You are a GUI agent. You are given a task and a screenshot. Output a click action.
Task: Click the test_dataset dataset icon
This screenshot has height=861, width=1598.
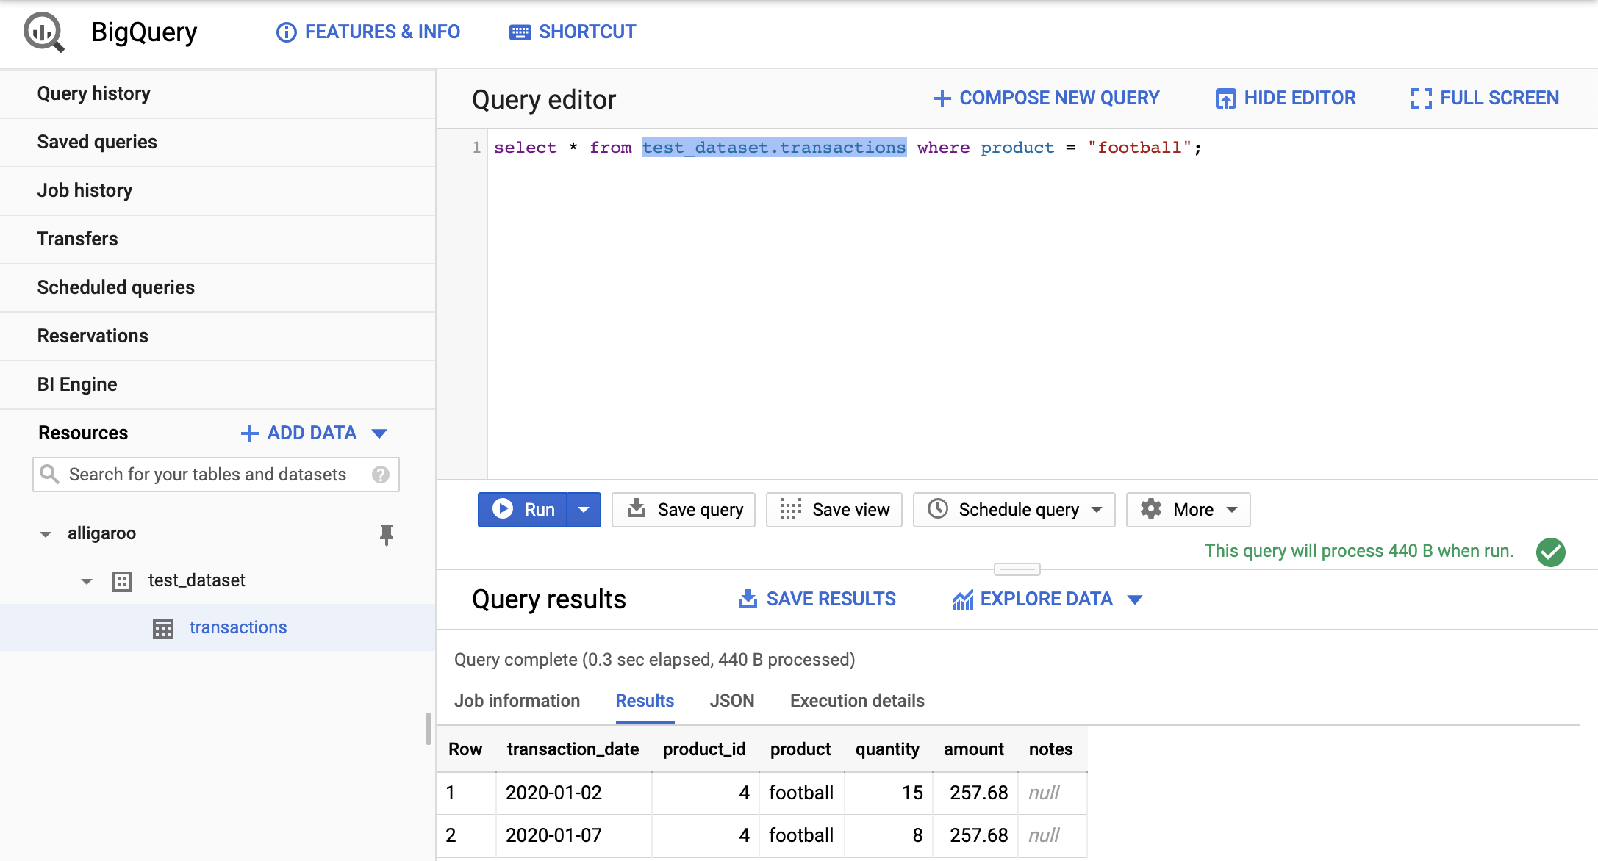coord(122,582)
